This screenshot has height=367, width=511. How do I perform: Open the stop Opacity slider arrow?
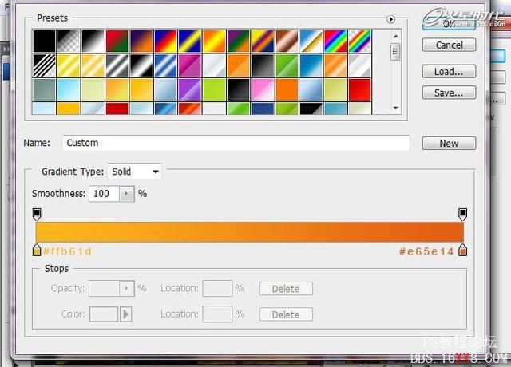click(x=127, y=289)
